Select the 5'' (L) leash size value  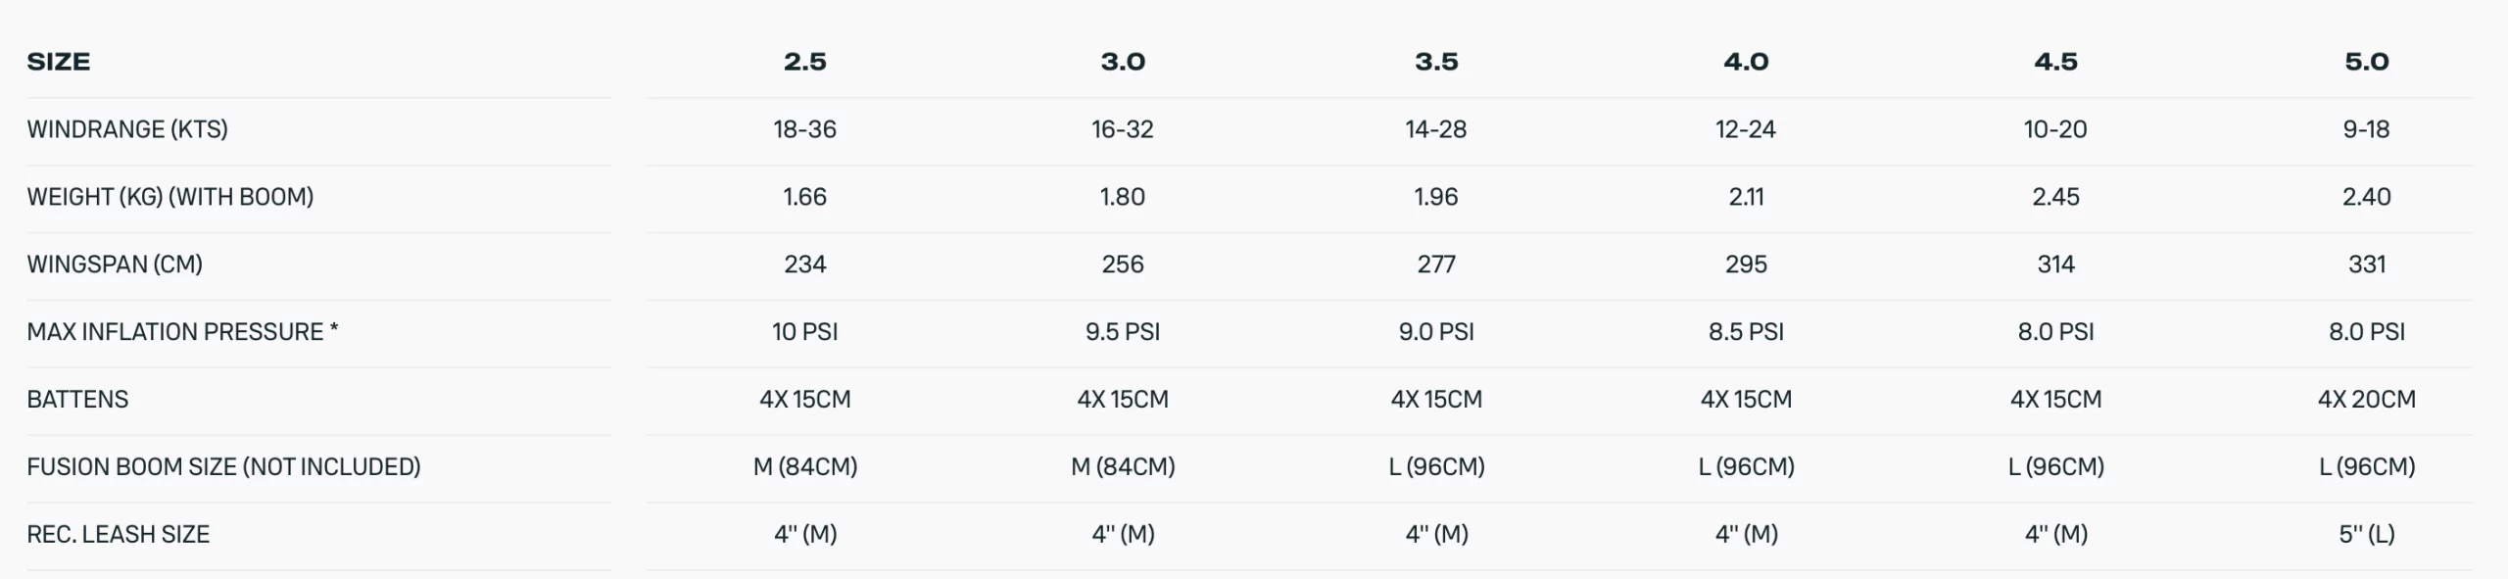(x=2366, y=535)
